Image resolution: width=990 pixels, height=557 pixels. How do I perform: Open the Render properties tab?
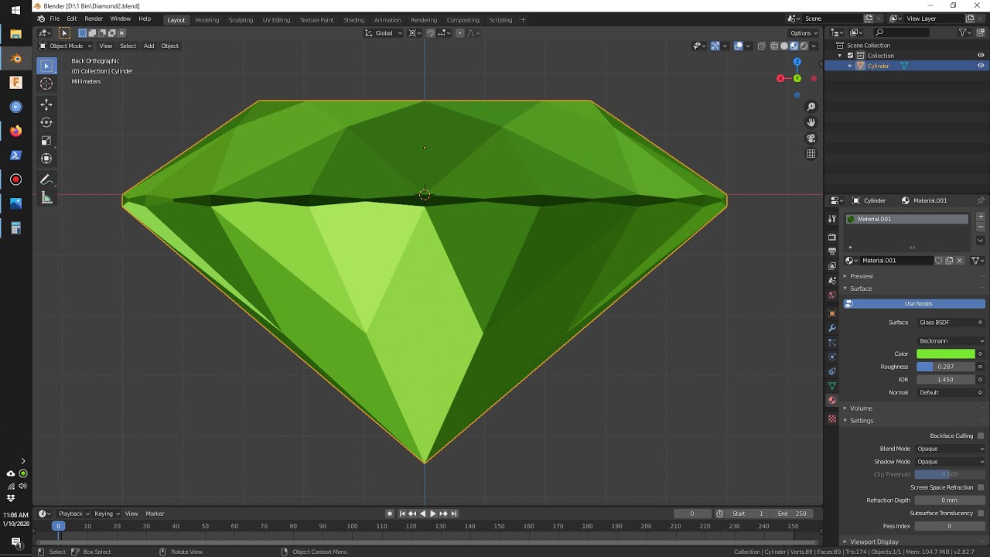[x=832, y=237]
